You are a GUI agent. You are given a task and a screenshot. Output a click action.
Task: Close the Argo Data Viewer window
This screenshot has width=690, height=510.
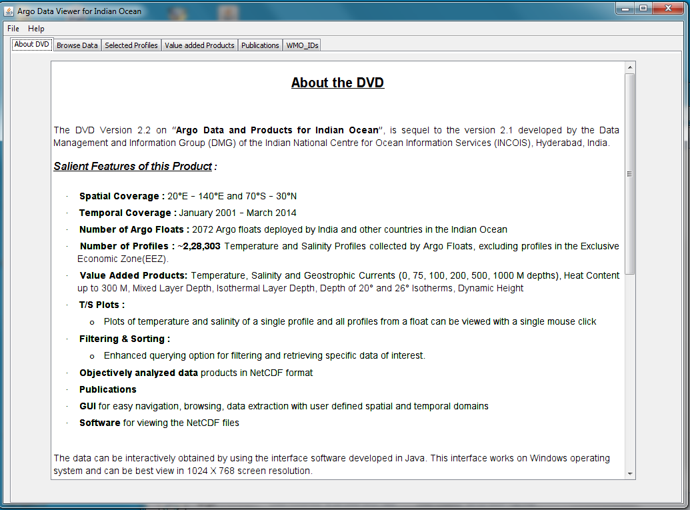click(668, 9)
